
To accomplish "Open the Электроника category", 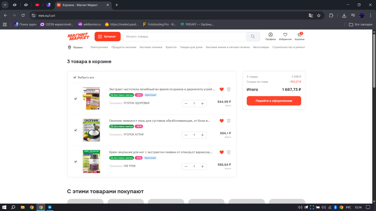I will 99,47.
